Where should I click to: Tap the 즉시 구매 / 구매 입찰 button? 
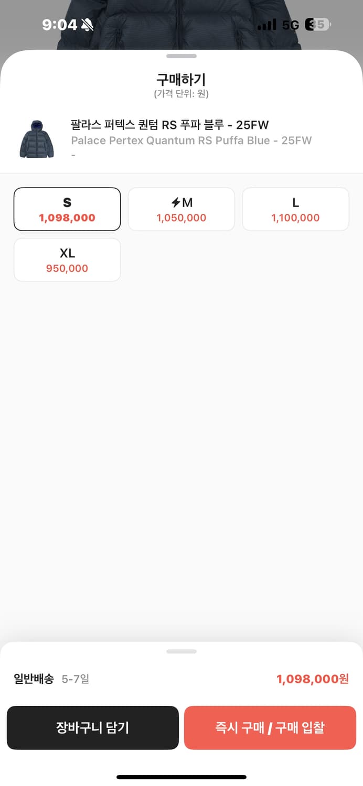click(x=270, y=727)
